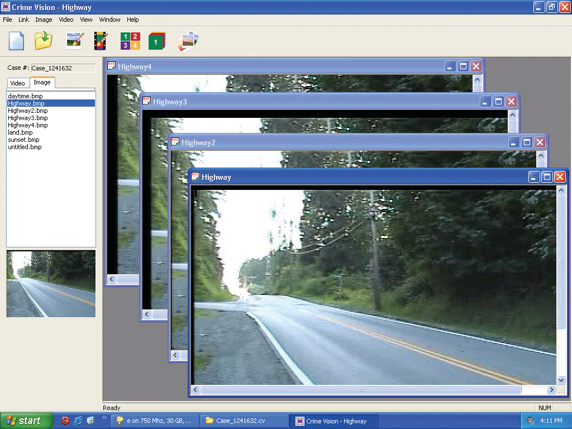Image resolution: width=572 pixels, height=429 pixels.
Task: Select the video filmstrip edit tool
Action: (x=101, y=41)
